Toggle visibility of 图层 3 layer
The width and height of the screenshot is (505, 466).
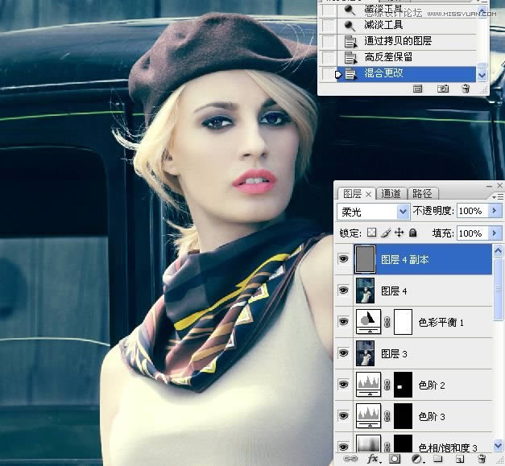pos(345,353)
